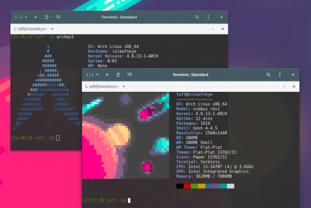Viewport: 311px width, 208px height.
Task: Close the front Terminix window
Action: 293,75
